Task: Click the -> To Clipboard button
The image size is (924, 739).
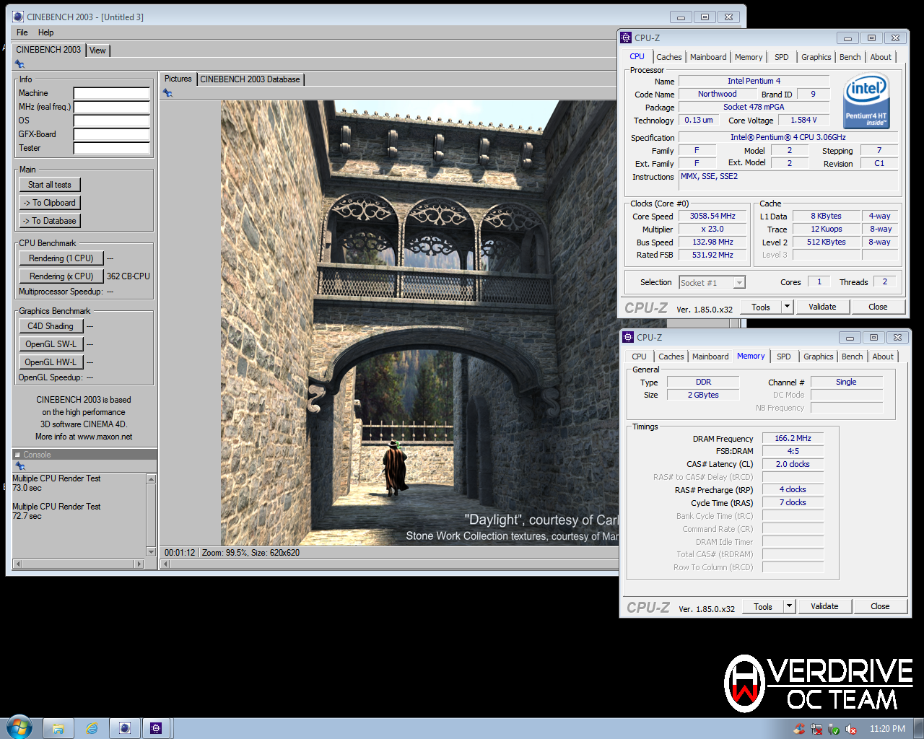Action: pos(50,203)
